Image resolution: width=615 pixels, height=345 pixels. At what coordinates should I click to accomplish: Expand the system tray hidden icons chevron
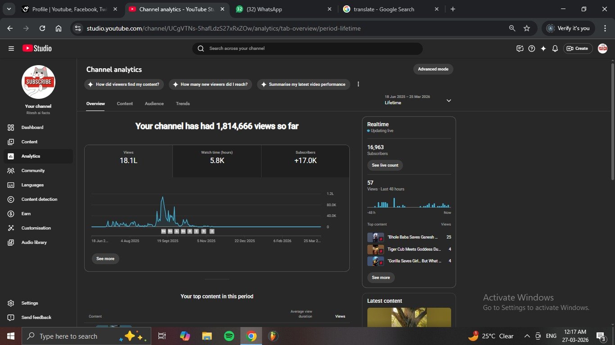527,336
